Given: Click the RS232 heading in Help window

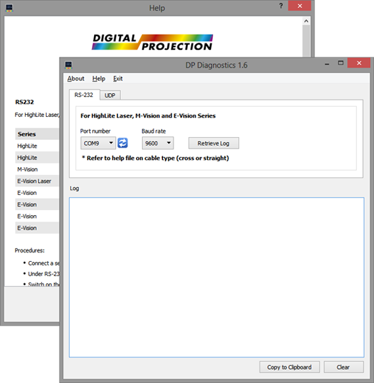Looking at the screenshot, I should pyautogui.click(x=24, y=102).
